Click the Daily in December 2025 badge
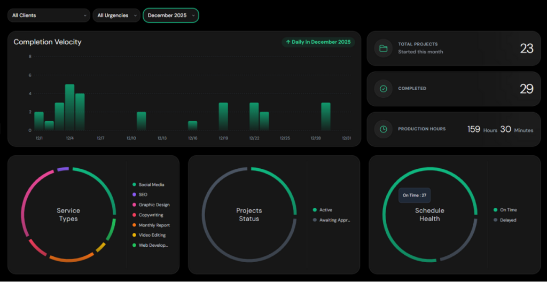This screenshot has height=282, width=547. (x=318, y=42)
